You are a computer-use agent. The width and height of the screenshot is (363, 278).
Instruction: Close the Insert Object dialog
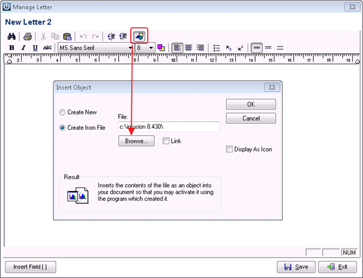[272, 87]
